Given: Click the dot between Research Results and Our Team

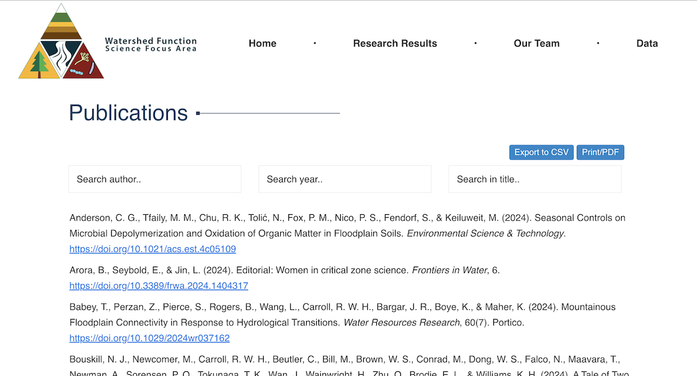Looking at the screenshot, I should (x=475, y=43).
